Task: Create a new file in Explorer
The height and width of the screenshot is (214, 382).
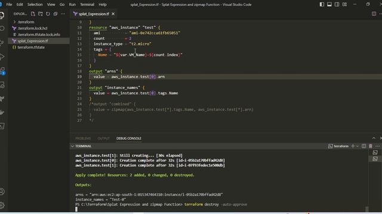Action: point(33,14)
